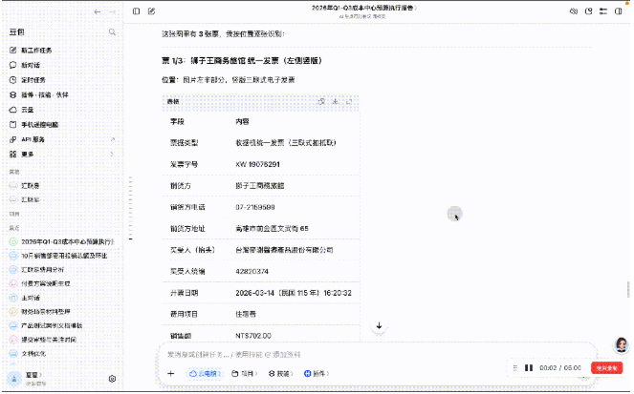Download the table via the 表格 header icon

336,102
